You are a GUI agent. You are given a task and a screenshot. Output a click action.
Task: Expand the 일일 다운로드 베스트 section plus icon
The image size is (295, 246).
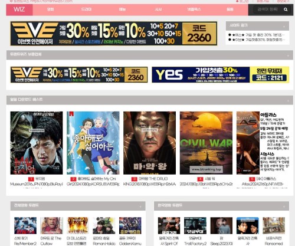(288, 101)
